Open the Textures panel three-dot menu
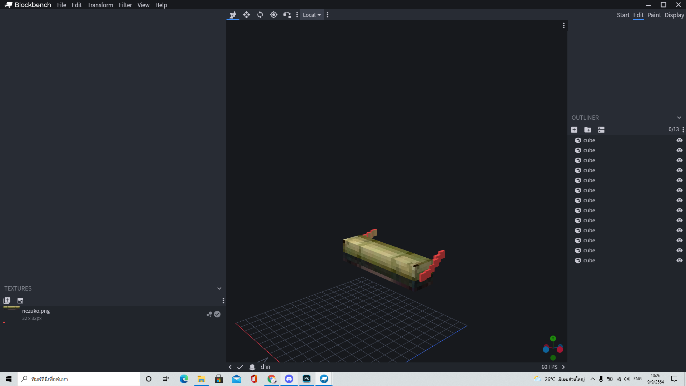The height and width of the screenshot is (386, 686). pyautogui.click(x=223, y=301)
